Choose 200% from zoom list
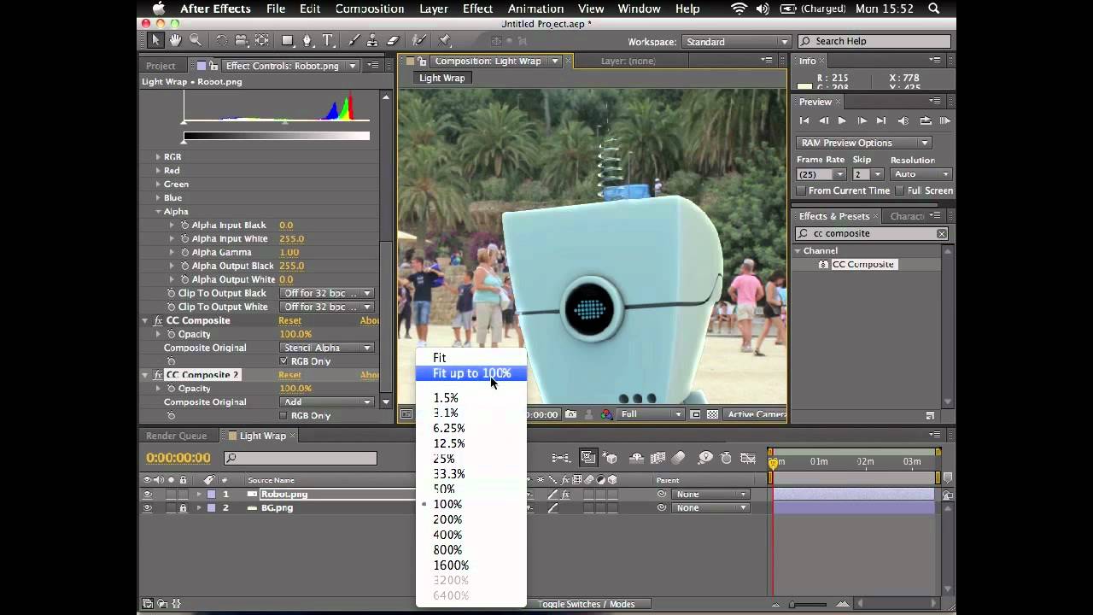 447,519
